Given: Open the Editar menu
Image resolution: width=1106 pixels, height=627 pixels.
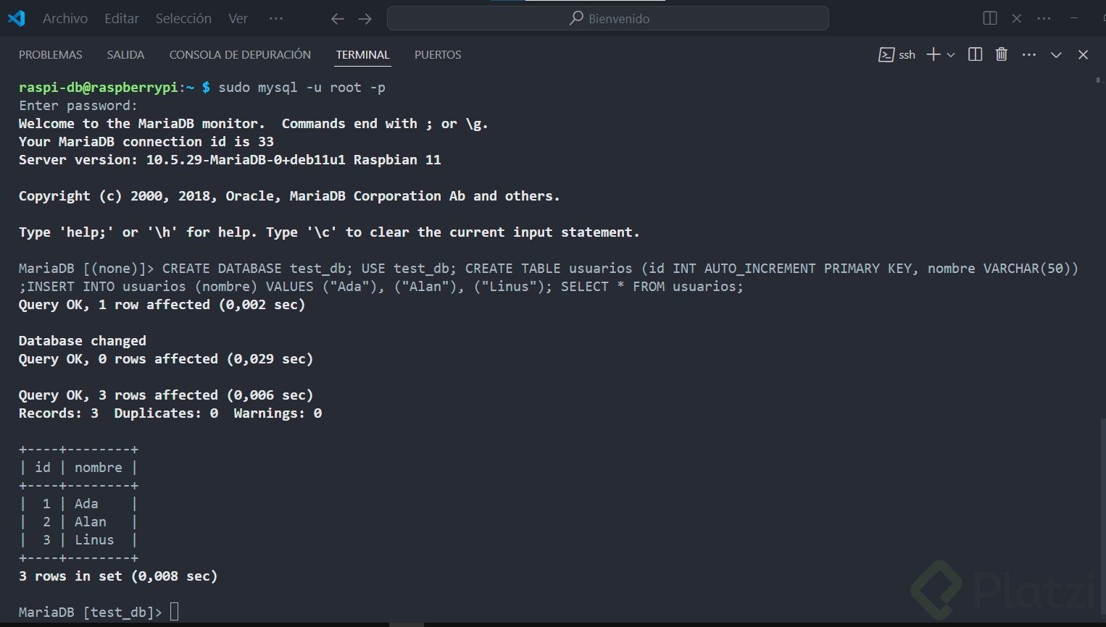Looking at the screenshot, I should tap(122, 19).
